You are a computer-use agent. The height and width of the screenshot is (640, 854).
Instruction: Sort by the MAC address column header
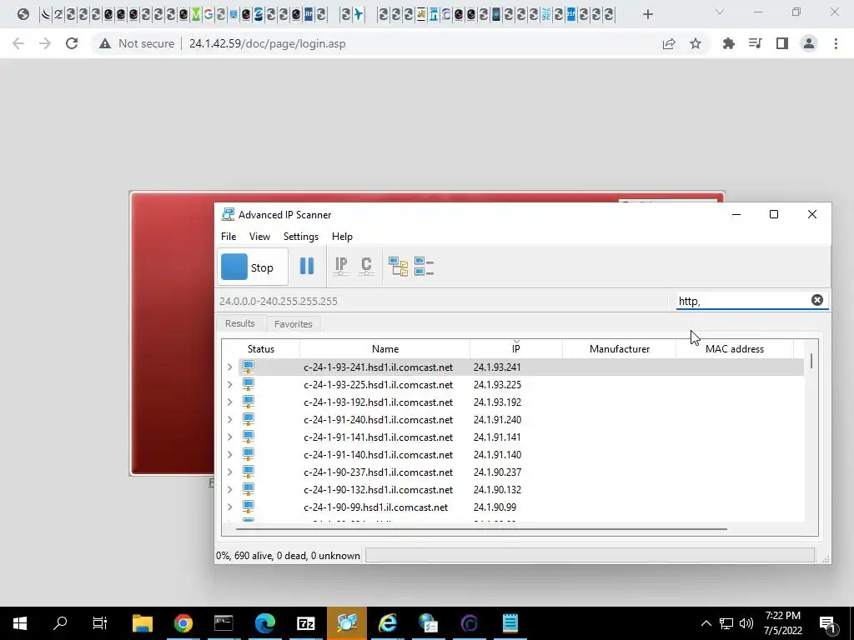(x=735, y=349)
